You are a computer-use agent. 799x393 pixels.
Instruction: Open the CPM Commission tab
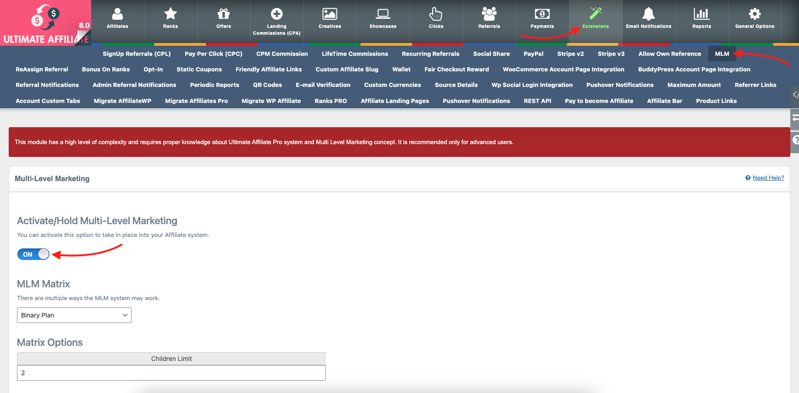[x=282, y=54]
